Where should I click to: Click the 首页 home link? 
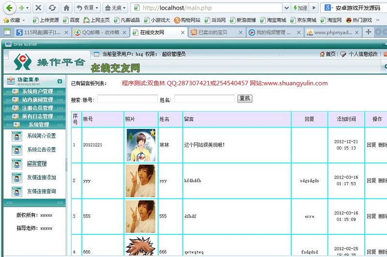328,54
